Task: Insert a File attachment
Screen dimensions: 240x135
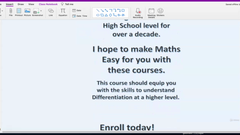Action: pos(11,12)
